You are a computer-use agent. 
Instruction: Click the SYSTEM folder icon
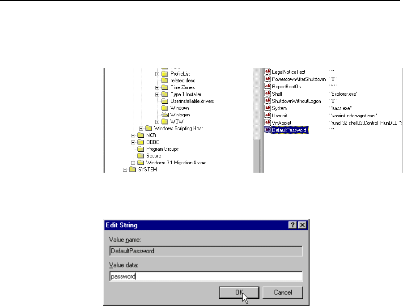[x=133, y=170]
